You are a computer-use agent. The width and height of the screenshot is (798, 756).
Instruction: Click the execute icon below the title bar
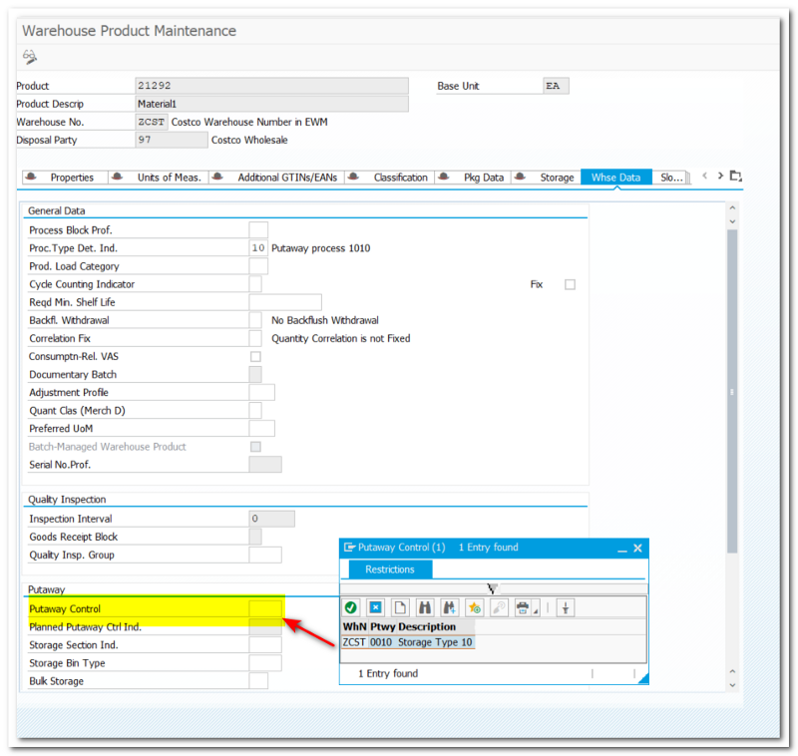click(x=29, y=57)
